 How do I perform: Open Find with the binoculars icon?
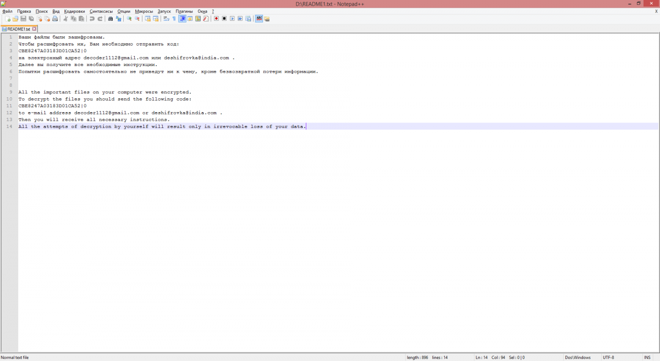pos(111,19)
